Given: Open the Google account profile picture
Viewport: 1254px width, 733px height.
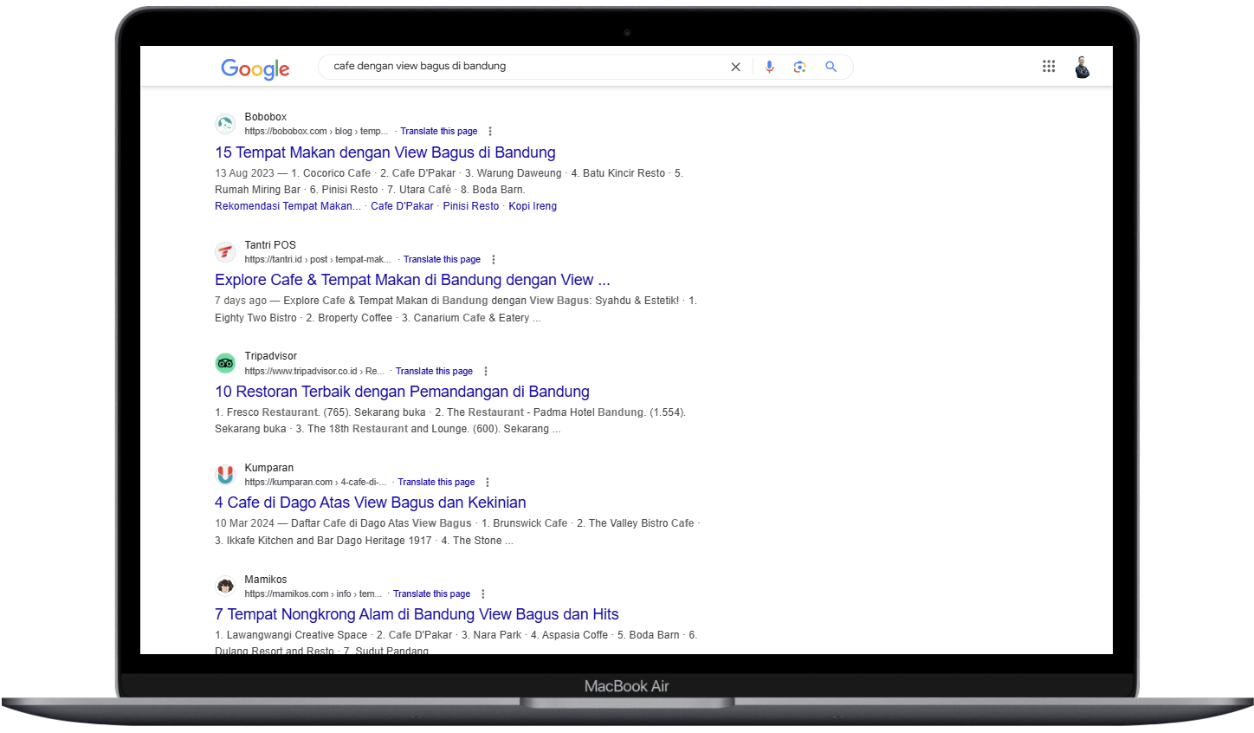Looking at the screenshot, I should 1082,67.
